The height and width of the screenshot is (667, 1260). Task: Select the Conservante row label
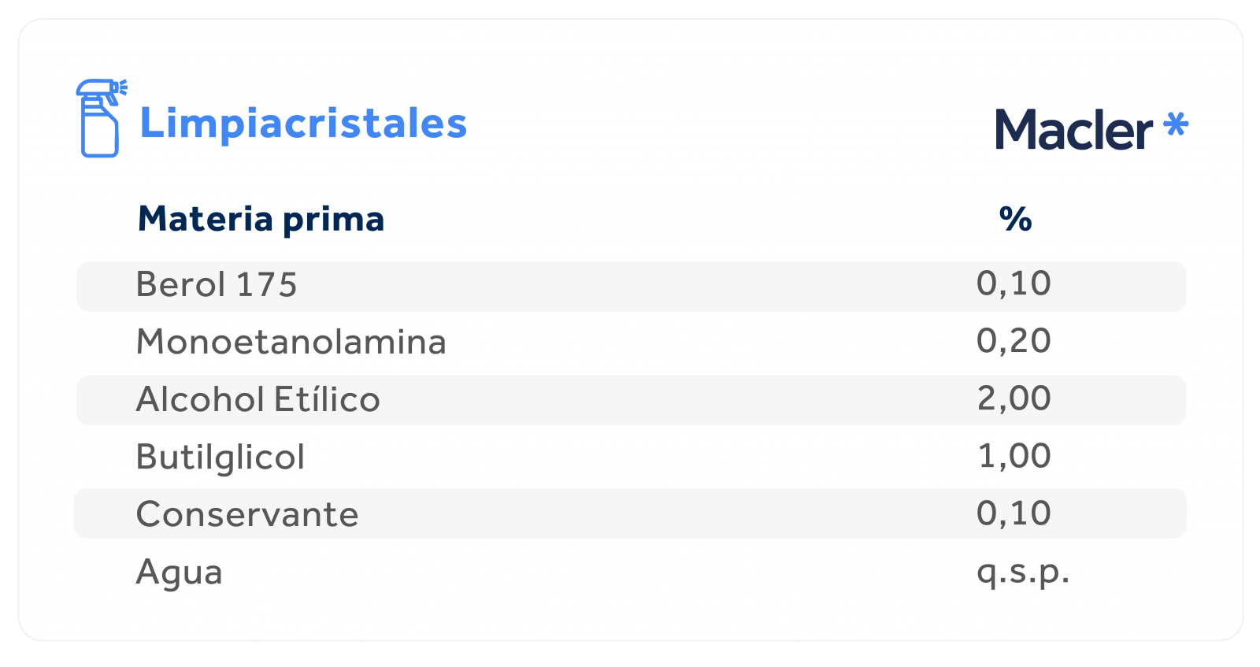click(x=247, y=514)
